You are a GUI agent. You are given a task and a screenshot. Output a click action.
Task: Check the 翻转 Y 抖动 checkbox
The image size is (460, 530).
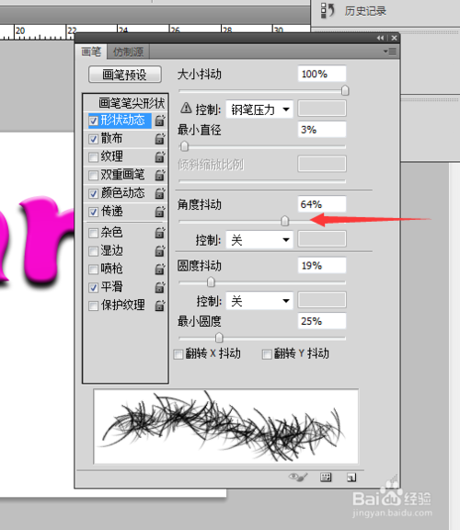coord(267,354)
